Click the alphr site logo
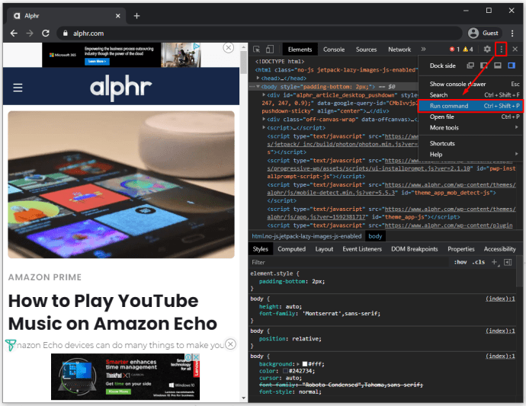The width and height of the screenshot is (526, 406). [120, 88]
